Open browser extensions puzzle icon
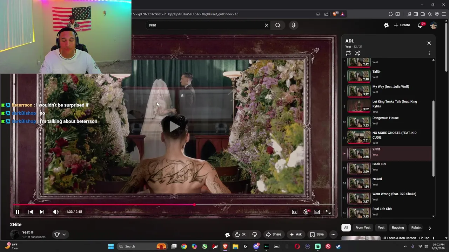The width and height of the screenshot is (449, 252). (390, 14)
